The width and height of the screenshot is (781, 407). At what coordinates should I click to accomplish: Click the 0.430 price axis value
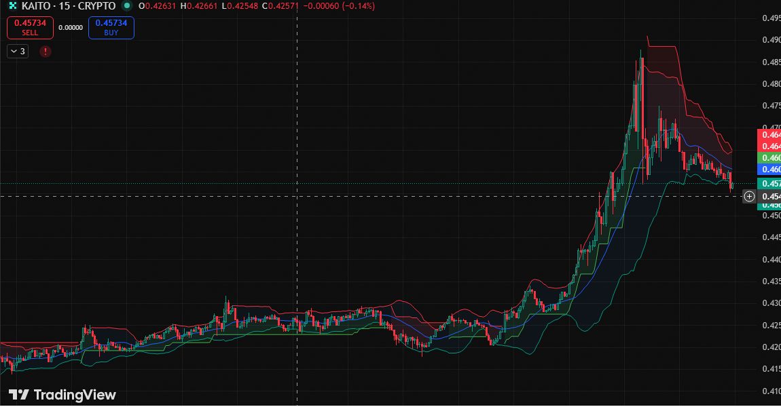[771, 303]
